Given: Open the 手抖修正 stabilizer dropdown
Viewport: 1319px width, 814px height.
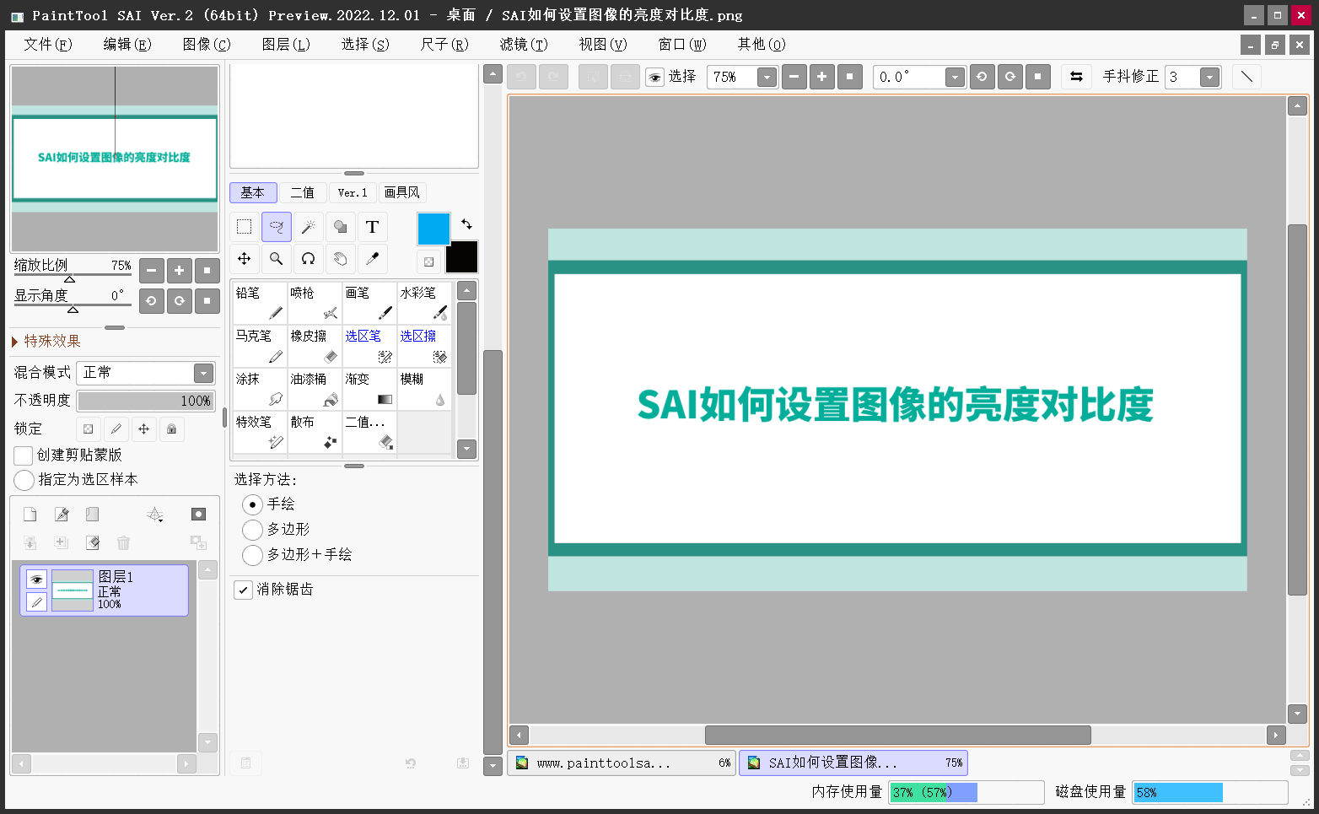Looking at the screenshot, I should (x=1209, y=78).
